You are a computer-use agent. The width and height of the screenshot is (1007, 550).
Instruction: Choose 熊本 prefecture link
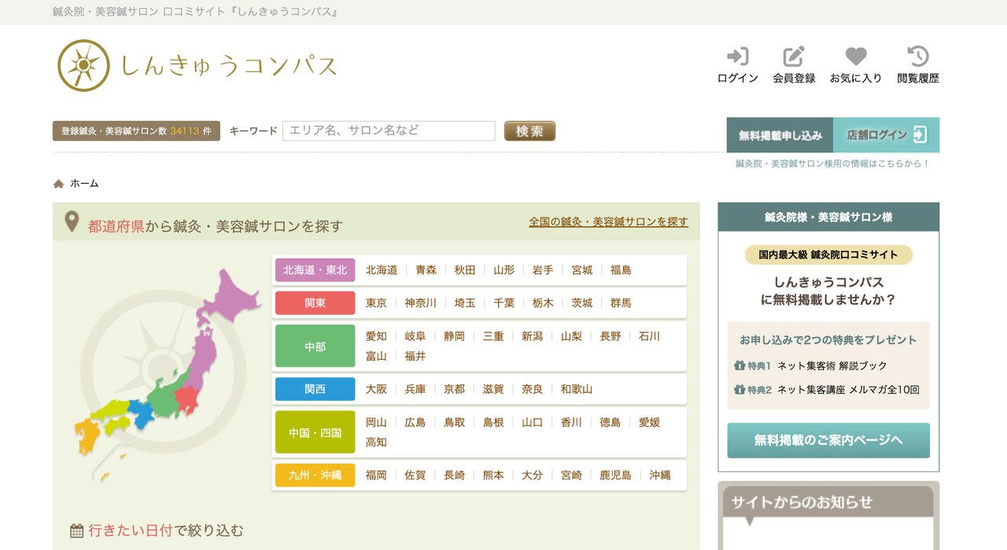493,475
